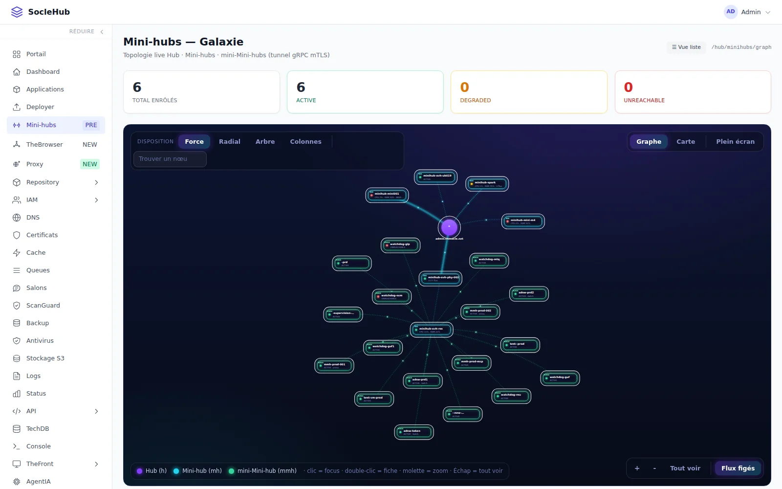Click the Stockage S3 cylinder icon
The image size is (782, 489).
(17, 358)
